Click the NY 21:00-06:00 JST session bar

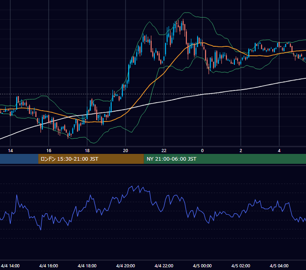225,159
